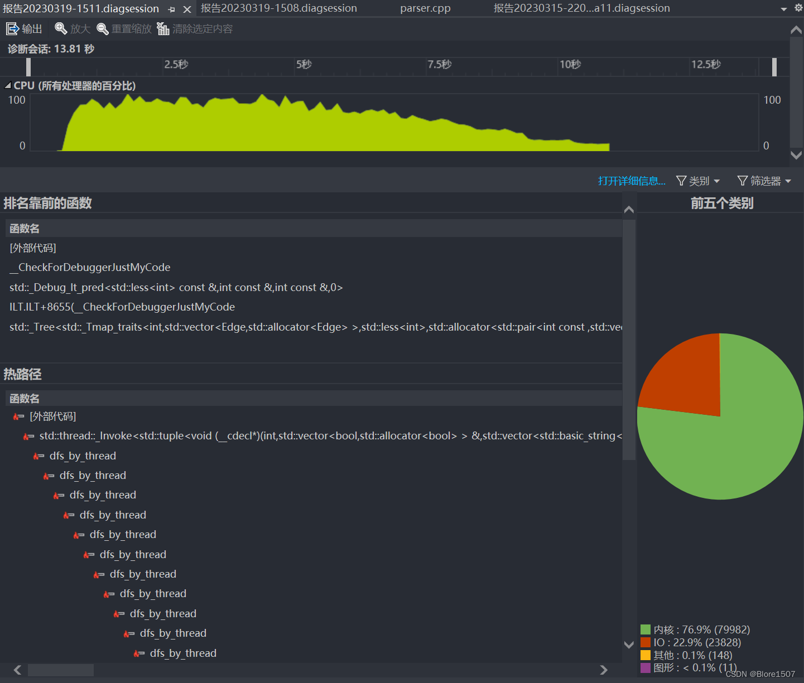Open the 筛选器 filter dropdown

coord(764,181)
